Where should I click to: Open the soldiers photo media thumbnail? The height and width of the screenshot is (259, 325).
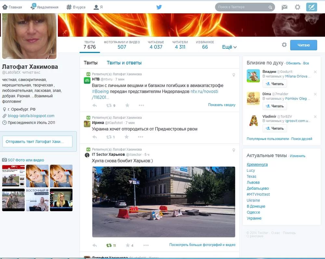[13, 200]
